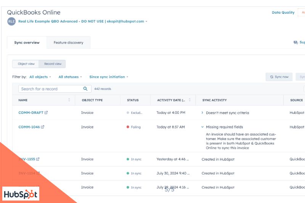The image size is (305, 203).
Task: Switch to Record view
Action: click(53, 64)
